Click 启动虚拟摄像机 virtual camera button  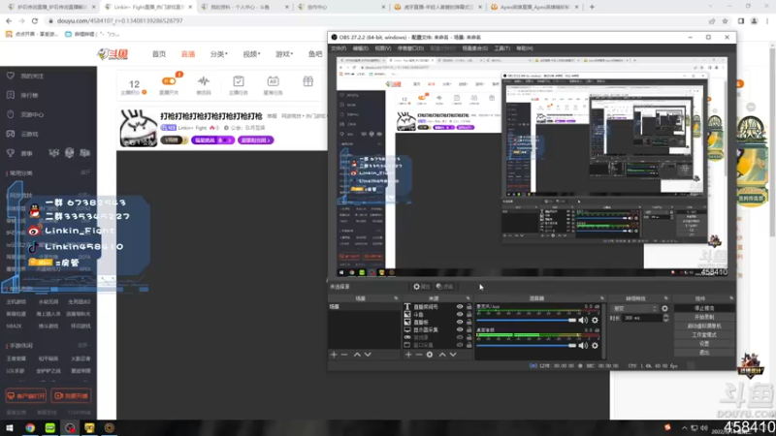[704, 326]
